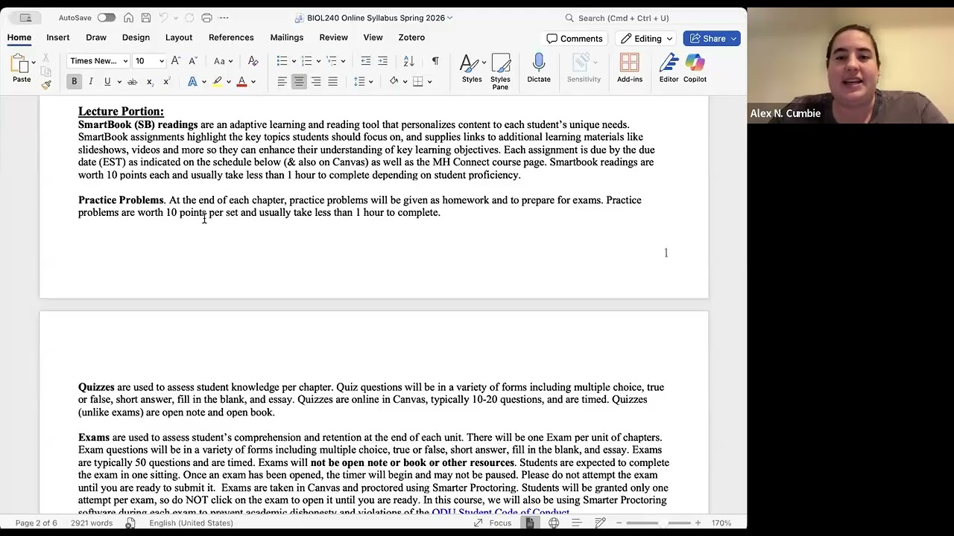Click word count 2921 words
The image size is (954, 536).
pos(92,523)
